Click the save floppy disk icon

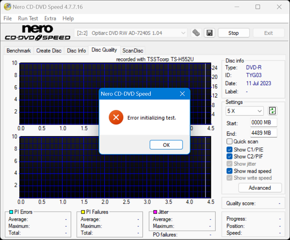click(x=209, y=33)
